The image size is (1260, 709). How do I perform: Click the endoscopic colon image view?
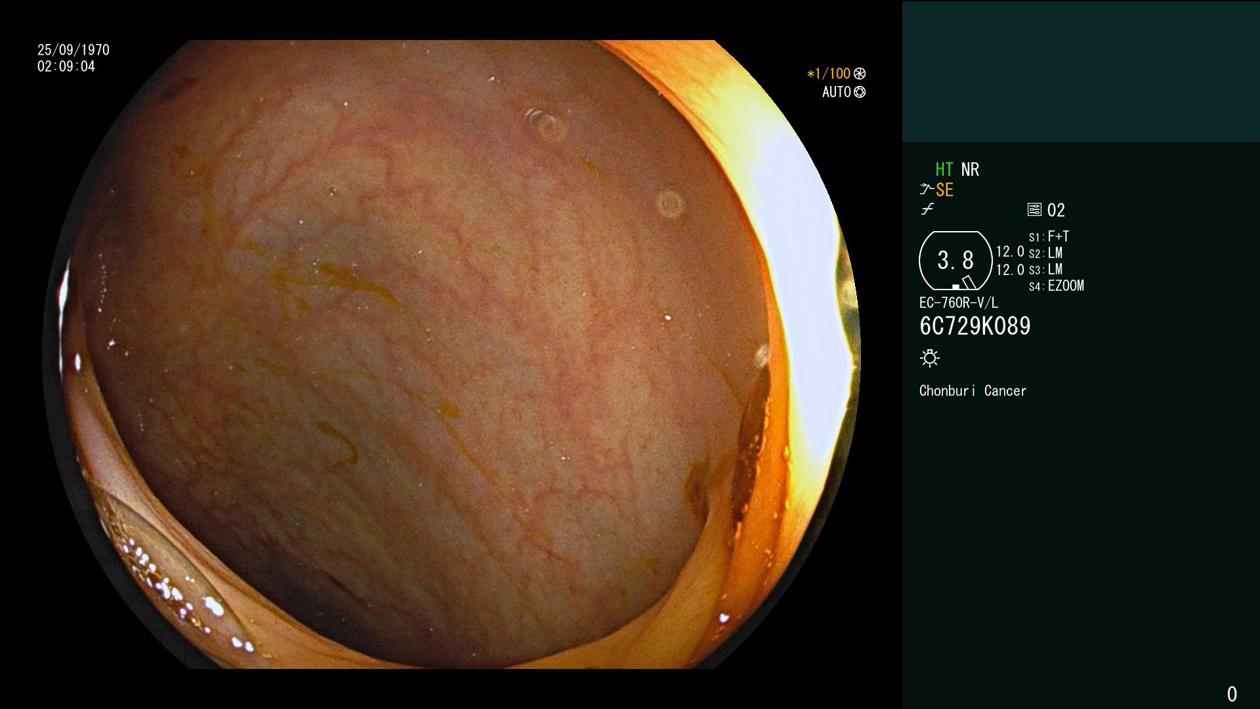click(451, 354)
